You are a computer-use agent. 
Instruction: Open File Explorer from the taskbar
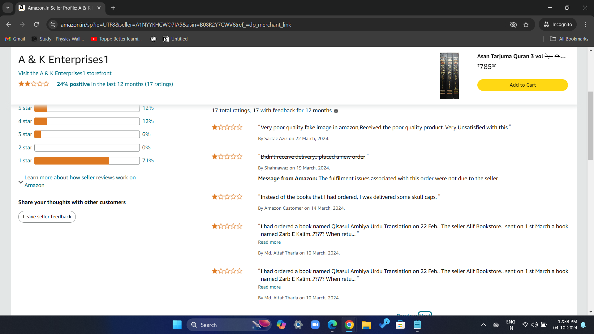[x=366, y=325]
